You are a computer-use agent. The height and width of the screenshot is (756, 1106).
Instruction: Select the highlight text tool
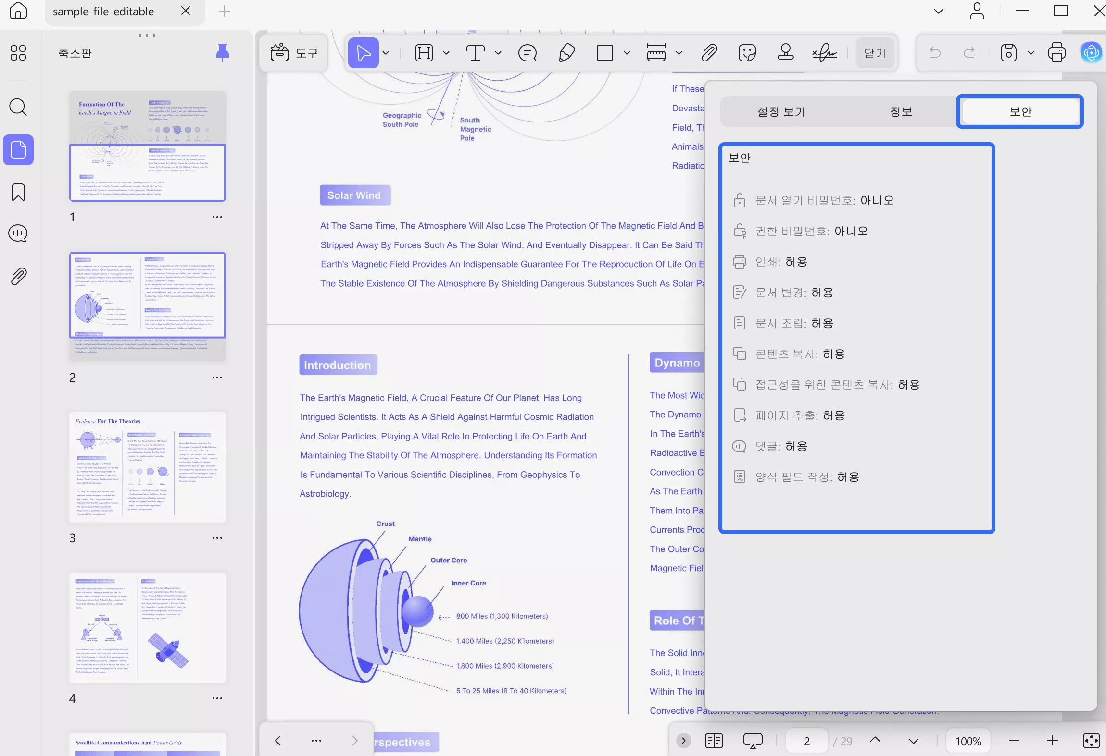coord(424,53)
